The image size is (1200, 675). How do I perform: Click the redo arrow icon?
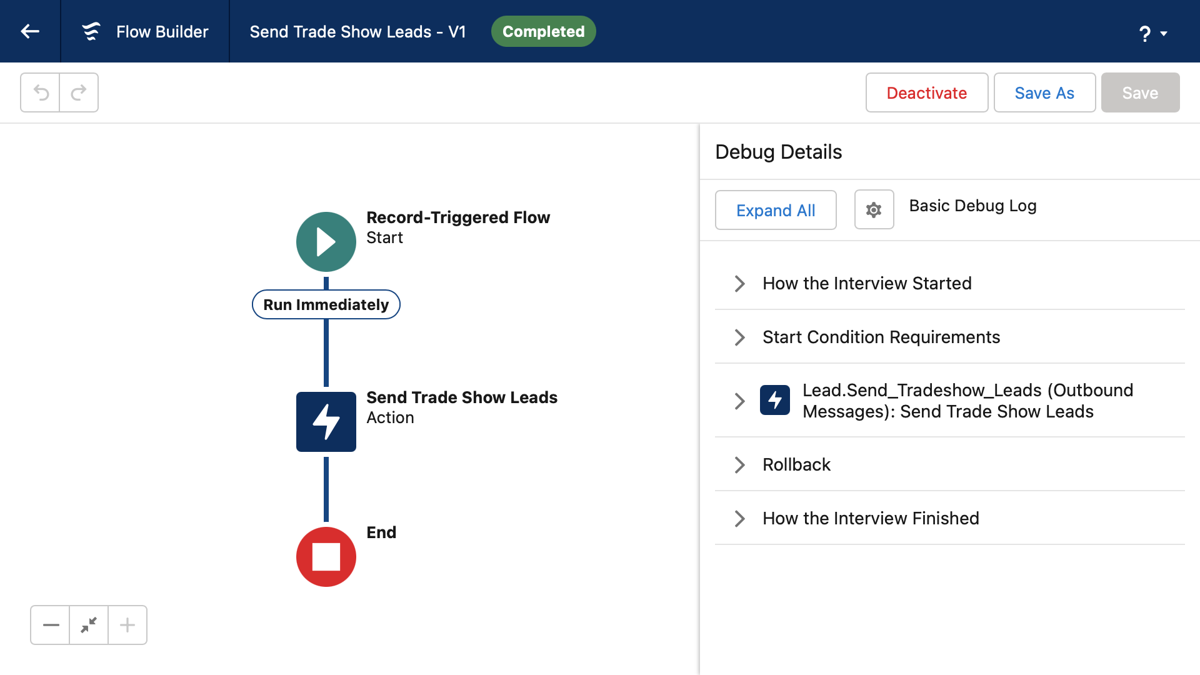coord(79,92)
